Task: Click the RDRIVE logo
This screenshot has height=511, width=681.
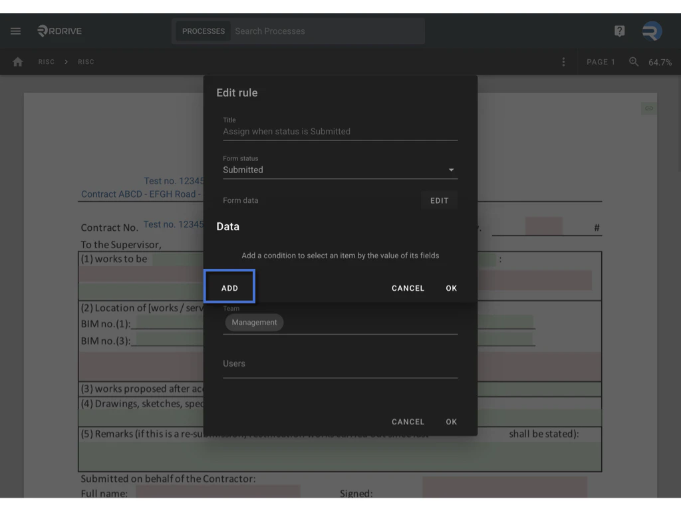Action: pos(59,31)
